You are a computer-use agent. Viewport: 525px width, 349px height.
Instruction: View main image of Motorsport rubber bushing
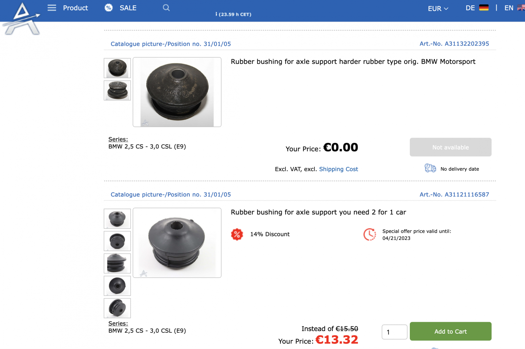point(177,92)
